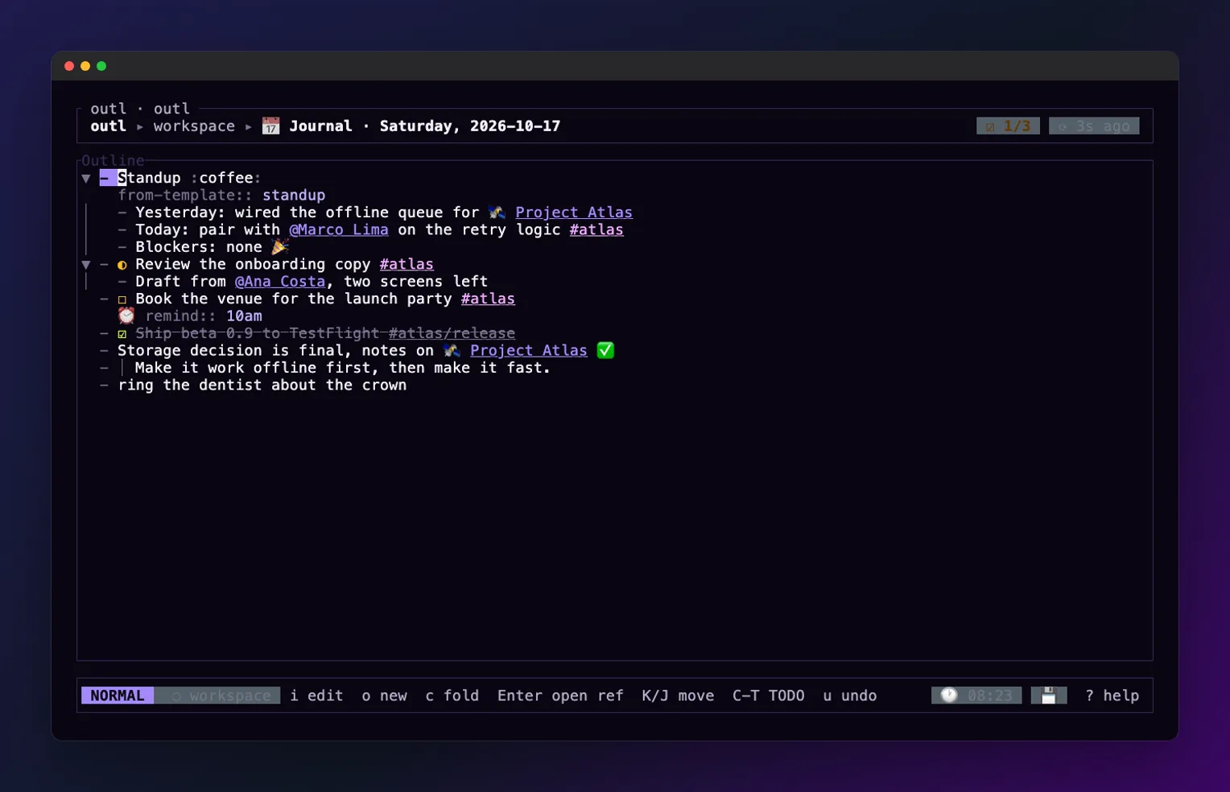Collapse the Review the onboarding copy block
Screen dimensions: 1230x792
[x=86, y=265]
